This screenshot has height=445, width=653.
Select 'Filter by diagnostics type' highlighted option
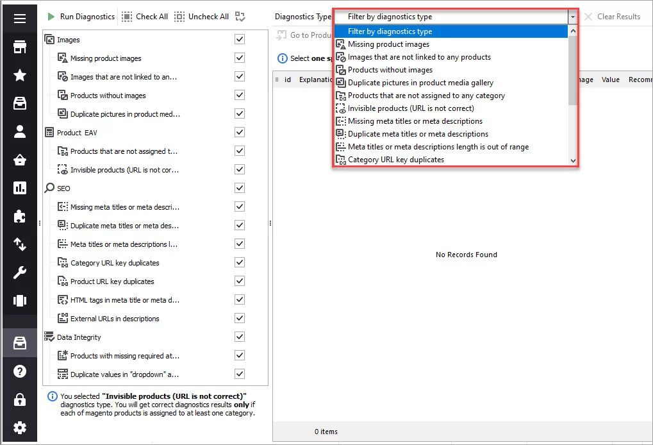pos(451,31)
